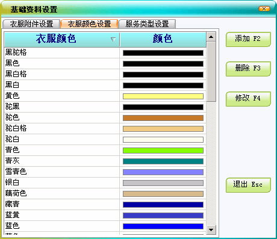The image size is (277, 239).
Task: Open the 衣服颜色设置 tab
Action: 89,24
